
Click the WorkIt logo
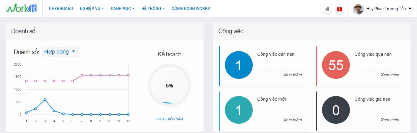pyautogui.click(x=21, y=8)
